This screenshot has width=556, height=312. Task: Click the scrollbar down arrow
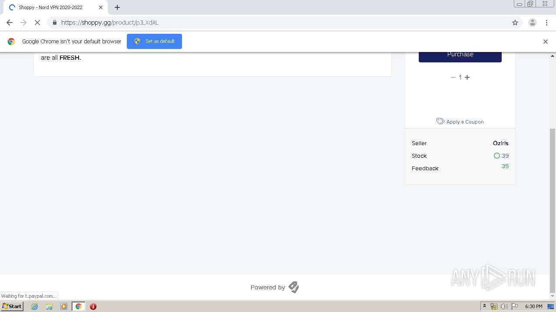[x=553, y=297]
